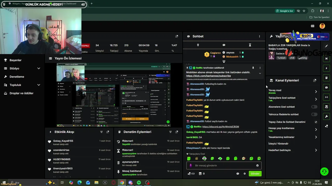Pop out the Etkinlik Akışı panel
The image size is (332, 186).
point(108,132)
